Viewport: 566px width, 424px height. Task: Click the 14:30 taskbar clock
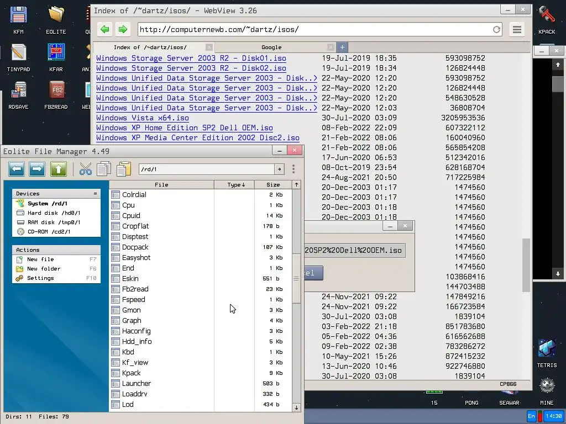553,416
